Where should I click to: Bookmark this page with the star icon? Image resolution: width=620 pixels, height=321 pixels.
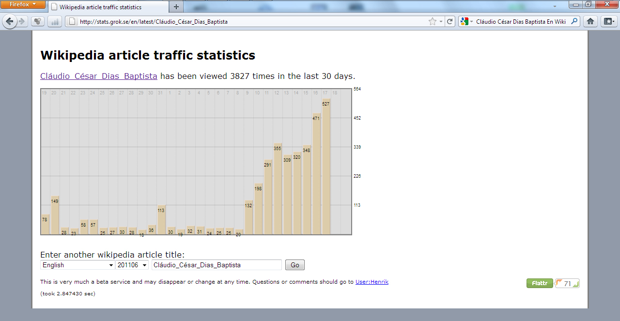tap(432, 21)
